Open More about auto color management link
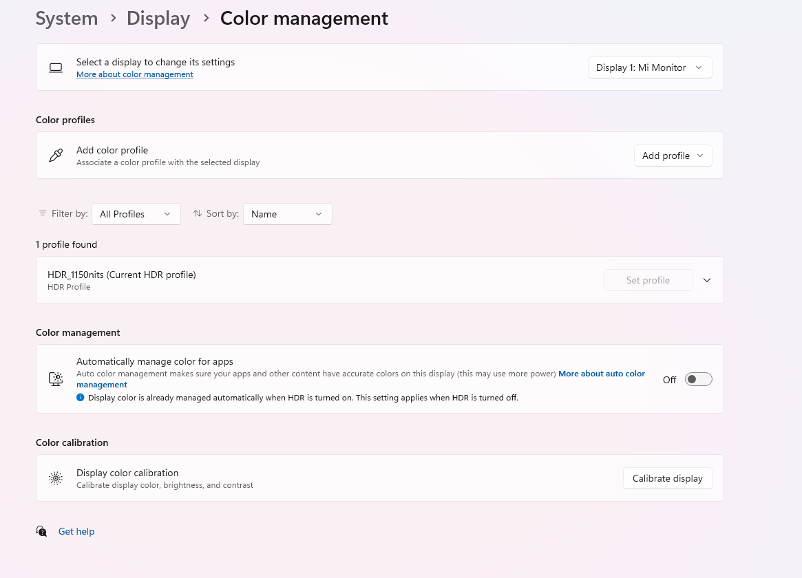Screen dimensions: 802x578 [361, 378]
